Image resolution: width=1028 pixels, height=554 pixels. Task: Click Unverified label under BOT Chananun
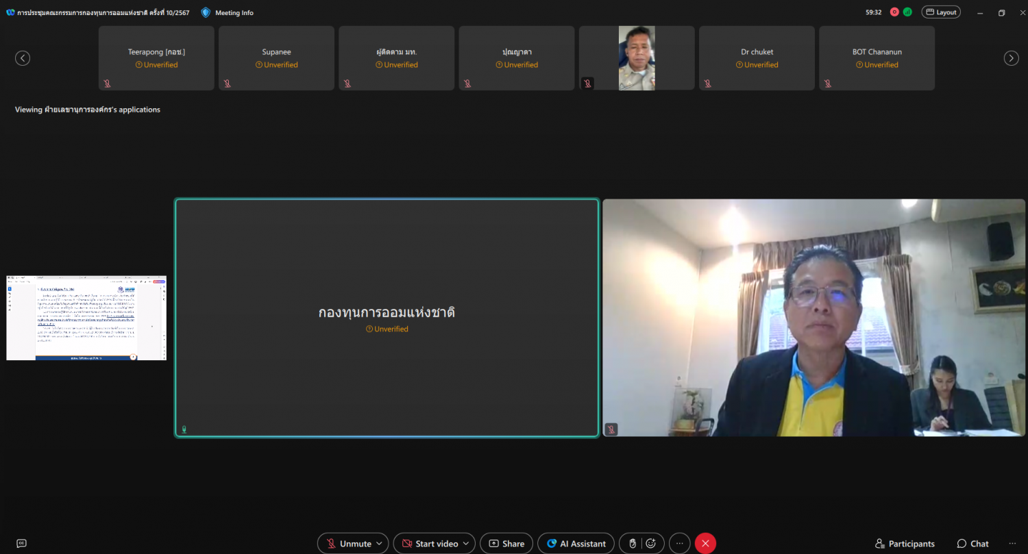[877, 65]
